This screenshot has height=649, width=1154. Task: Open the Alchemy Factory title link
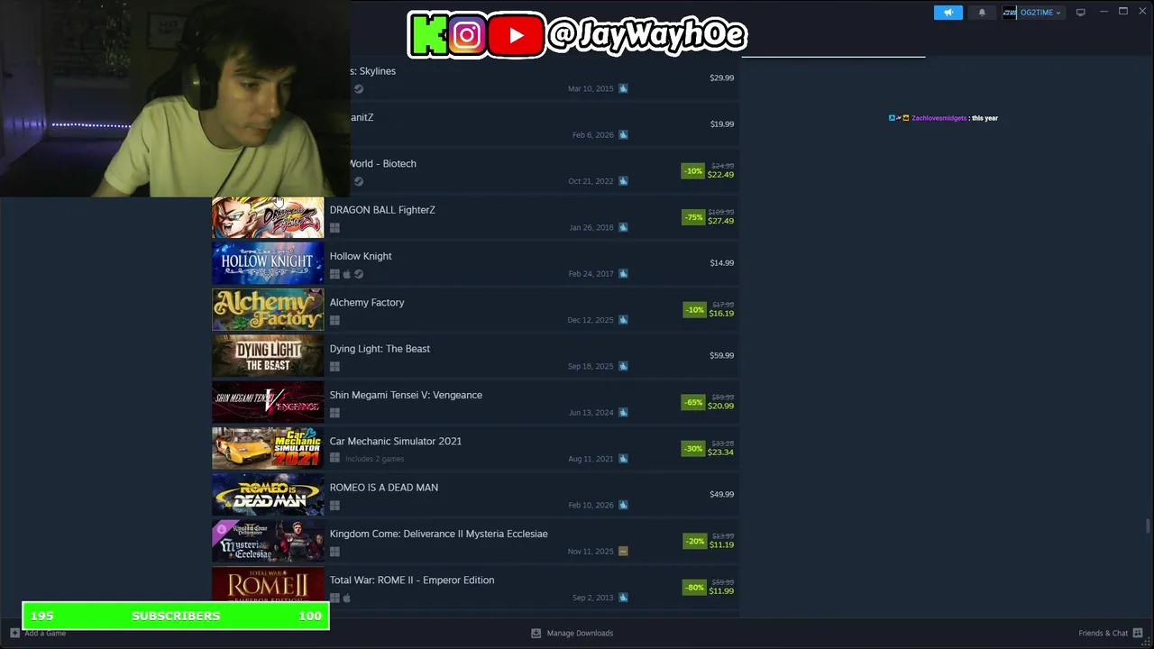(367, 303)
